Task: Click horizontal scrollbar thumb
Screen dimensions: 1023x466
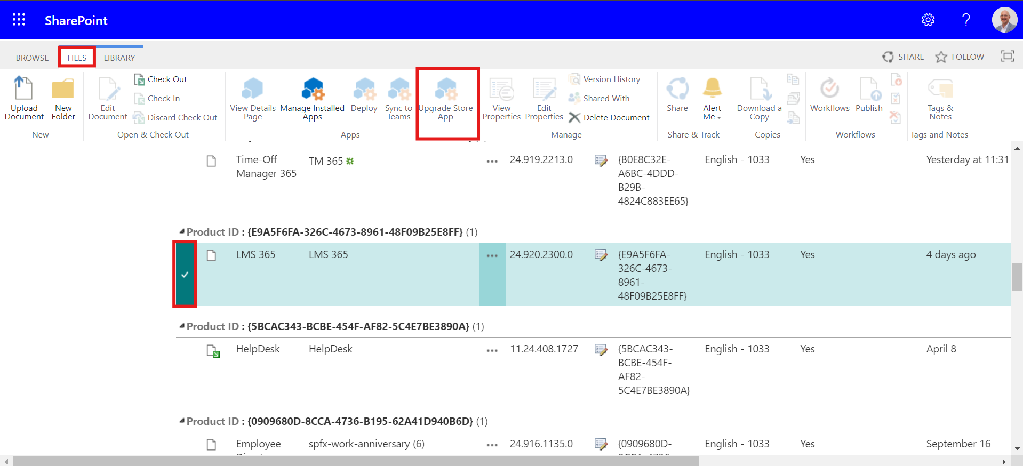Action: tap(356, 461)
